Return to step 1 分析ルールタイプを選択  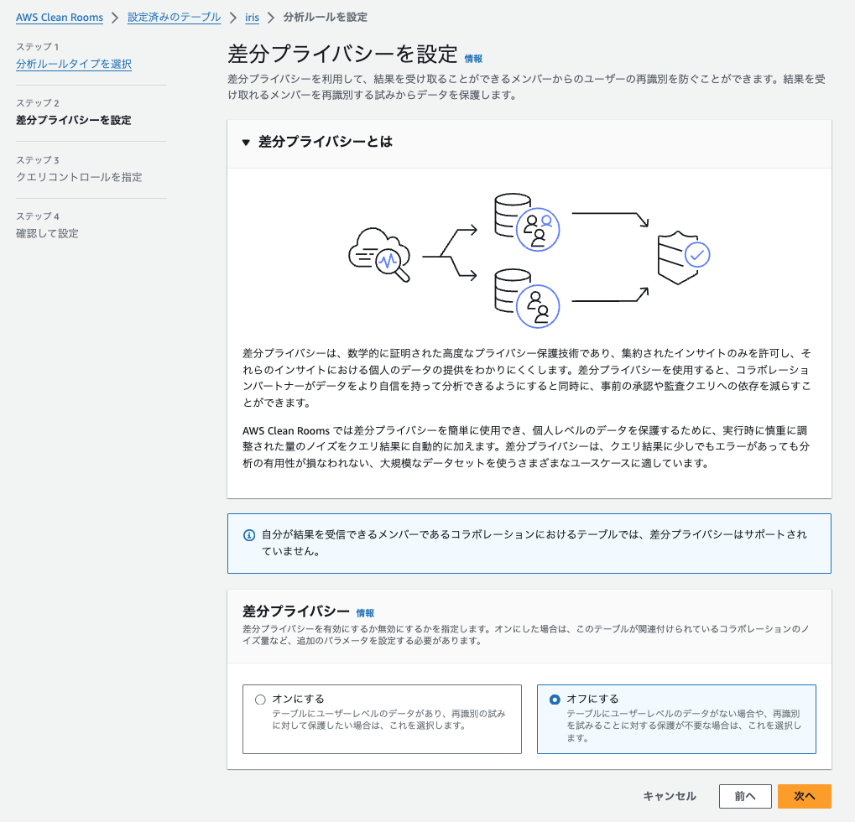(x=74, y=64)
